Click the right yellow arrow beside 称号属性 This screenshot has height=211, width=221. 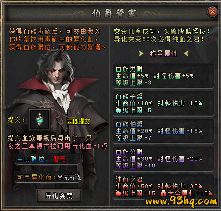(x=186, y=53)
